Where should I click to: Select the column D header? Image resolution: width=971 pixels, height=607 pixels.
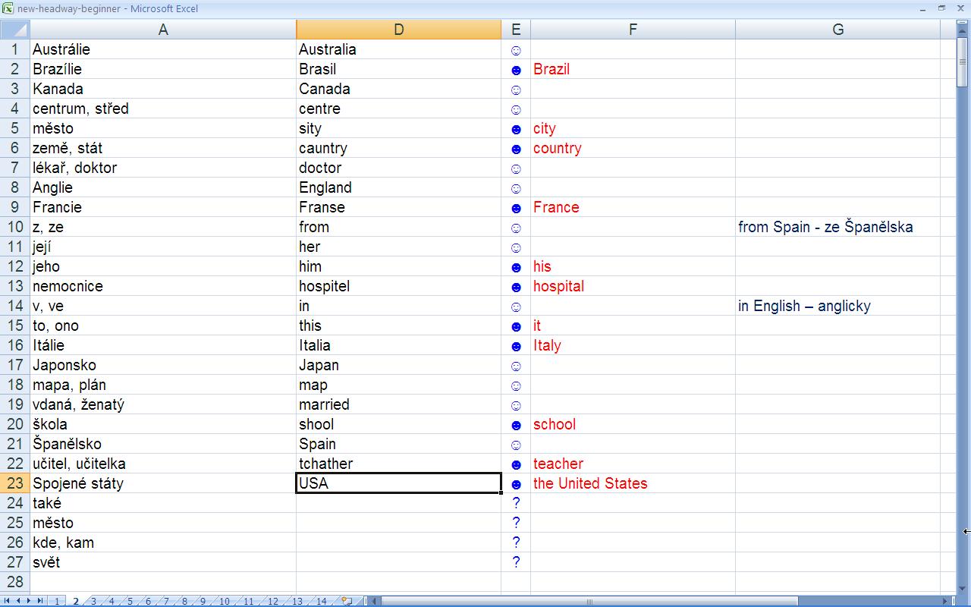click(398, 29)
